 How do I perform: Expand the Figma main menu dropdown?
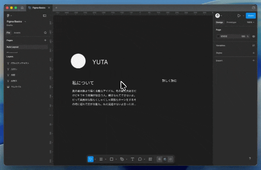point(9,16)
